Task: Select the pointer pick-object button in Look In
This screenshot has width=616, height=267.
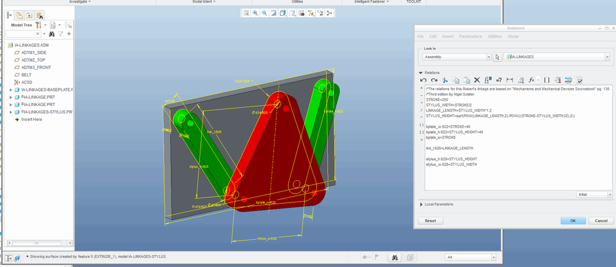Action: pyautogui.click(x=498, y=57)
